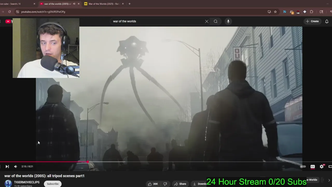
Task: Like the video with 36K likes
Action: tap(153, 184)
